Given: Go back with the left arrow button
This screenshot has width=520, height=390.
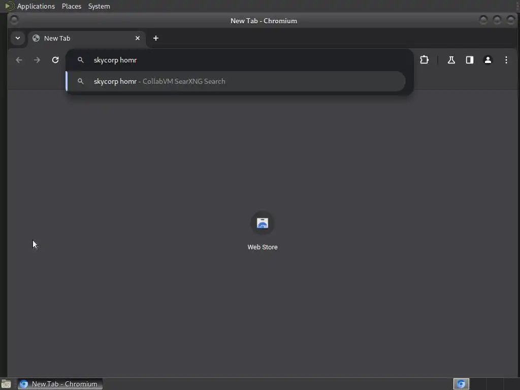Looking at the screenshot, I should click(19, 60).
